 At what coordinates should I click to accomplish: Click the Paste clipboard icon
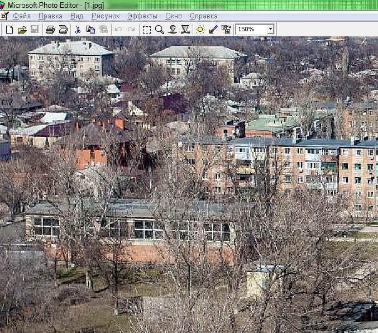coord(103,30)
